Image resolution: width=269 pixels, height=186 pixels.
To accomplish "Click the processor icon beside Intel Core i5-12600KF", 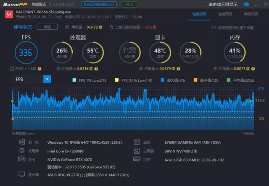I will 22,151.
